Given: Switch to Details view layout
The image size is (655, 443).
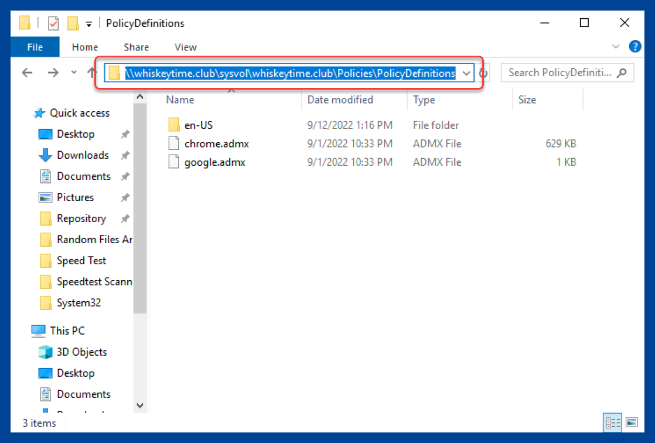Looking at the screenshot, I should point(613,422).
